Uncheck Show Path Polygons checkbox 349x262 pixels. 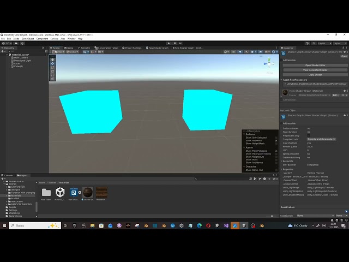(x=276, y=151)
